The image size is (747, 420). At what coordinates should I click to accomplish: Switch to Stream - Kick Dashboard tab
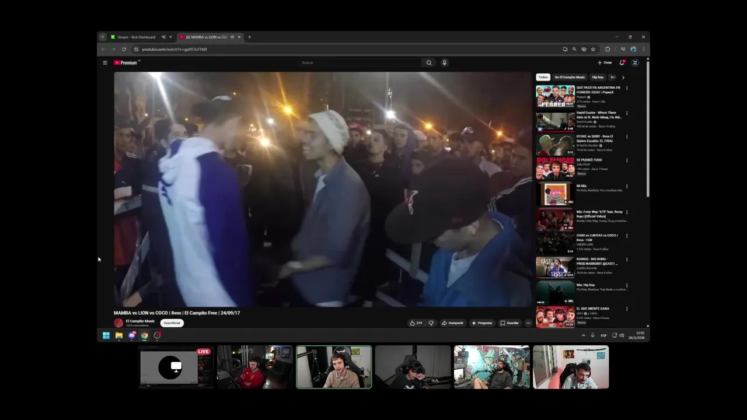pyautogui.click(x=137, y=37)
